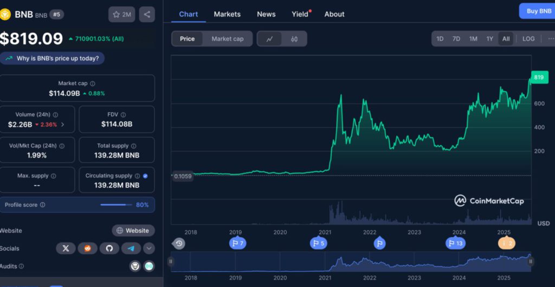This screenshot has height=287, width=555.
Task: Open the Telegram social link
Action: 131,248
